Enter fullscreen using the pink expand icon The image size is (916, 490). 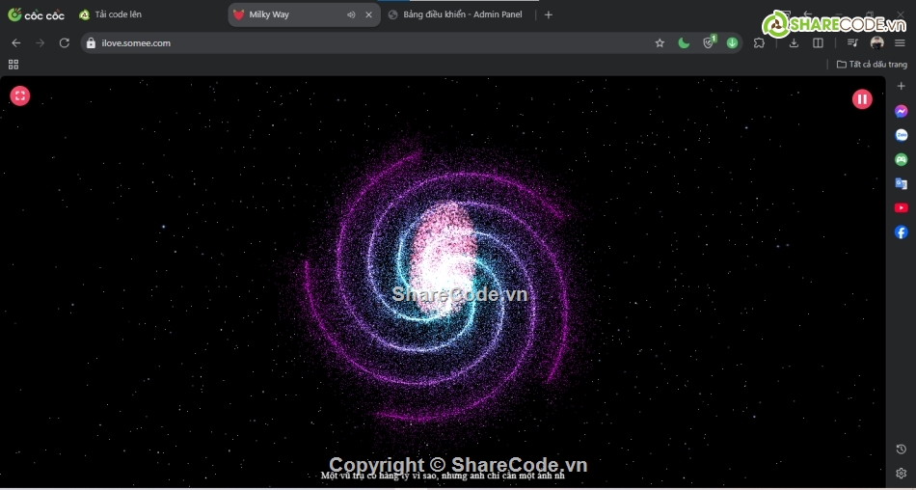(x=20, y=95)
